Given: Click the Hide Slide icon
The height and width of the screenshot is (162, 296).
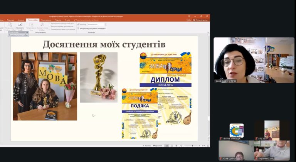Looking at the screenshot, I should click(20, 27).
